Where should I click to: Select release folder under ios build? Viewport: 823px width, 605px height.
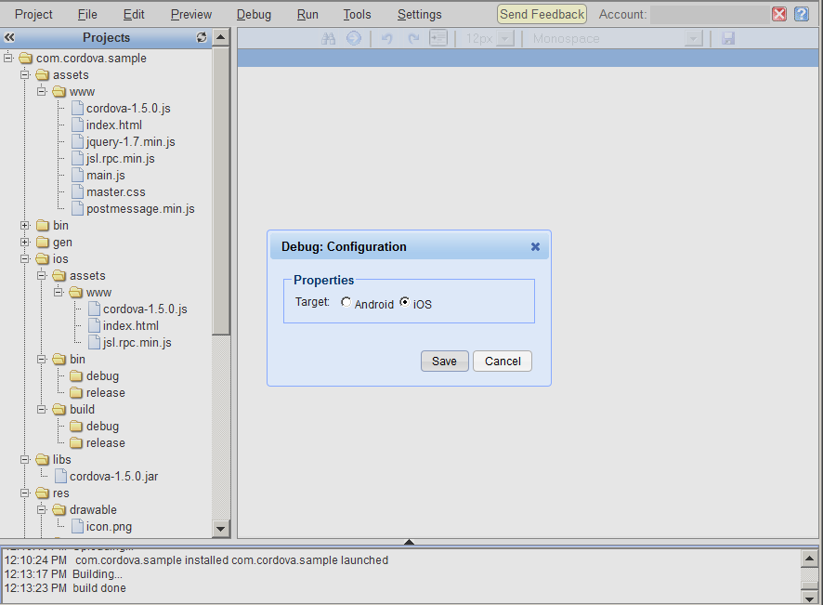(106, 442)
